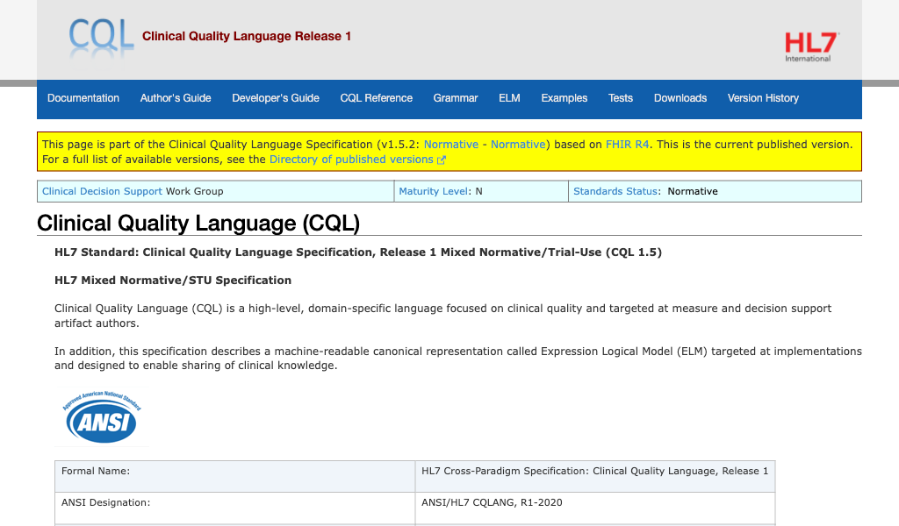This screenshot has width=899, height=526.
Task: Click the 'Formal Name:' table cell
Action: click(x=235, y=476)
